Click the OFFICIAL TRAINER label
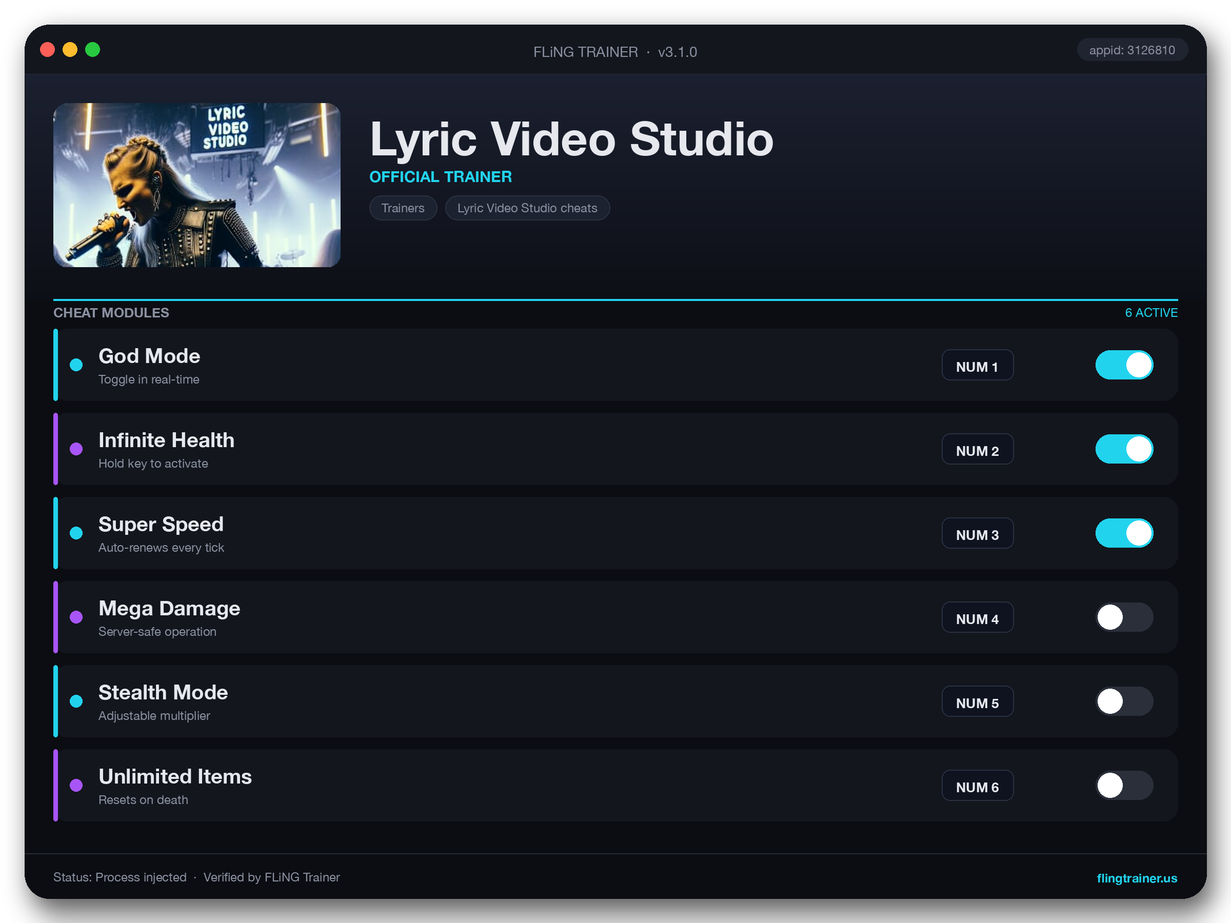The height and width of the screenshot is (923, 1231). click(441, 177)
